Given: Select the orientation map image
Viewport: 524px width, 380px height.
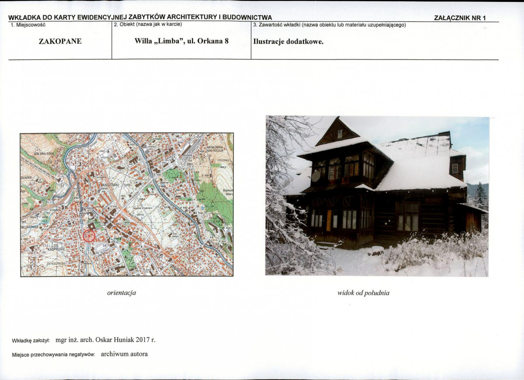Looking at the screenshot, I should point(127,205).
